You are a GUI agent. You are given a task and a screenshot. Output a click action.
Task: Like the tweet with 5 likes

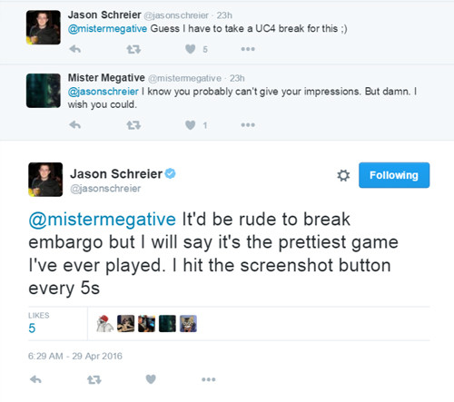coord(191,49)
